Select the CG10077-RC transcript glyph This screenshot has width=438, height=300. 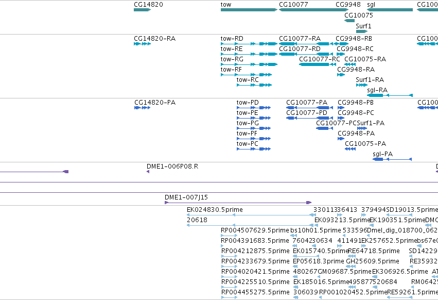[318, 64]
